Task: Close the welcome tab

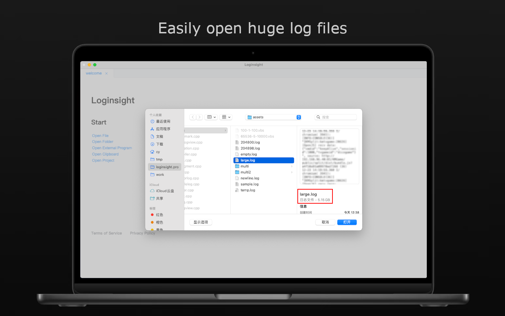Action: (106, 74)
